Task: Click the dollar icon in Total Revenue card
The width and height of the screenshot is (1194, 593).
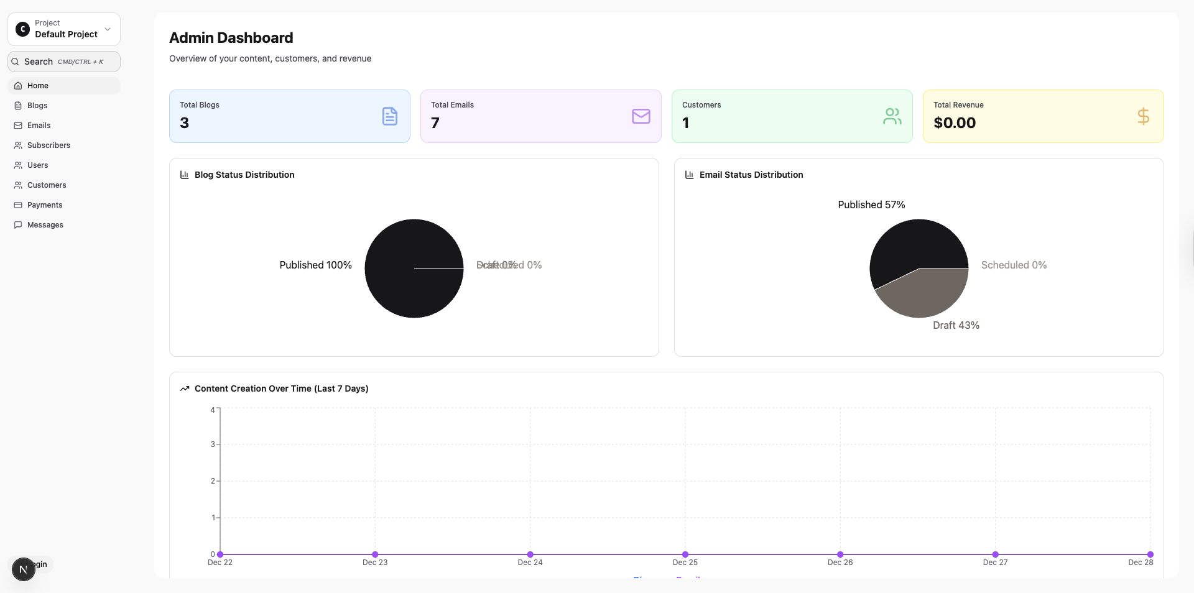Action: click(x=1143, y=116)
